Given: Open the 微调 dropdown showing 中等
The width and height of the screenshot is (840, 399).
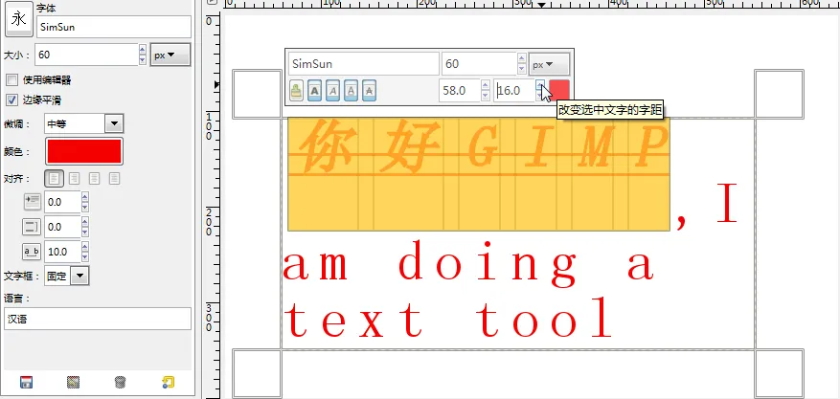Looking at the screenshot, I should tap(83, 124).
